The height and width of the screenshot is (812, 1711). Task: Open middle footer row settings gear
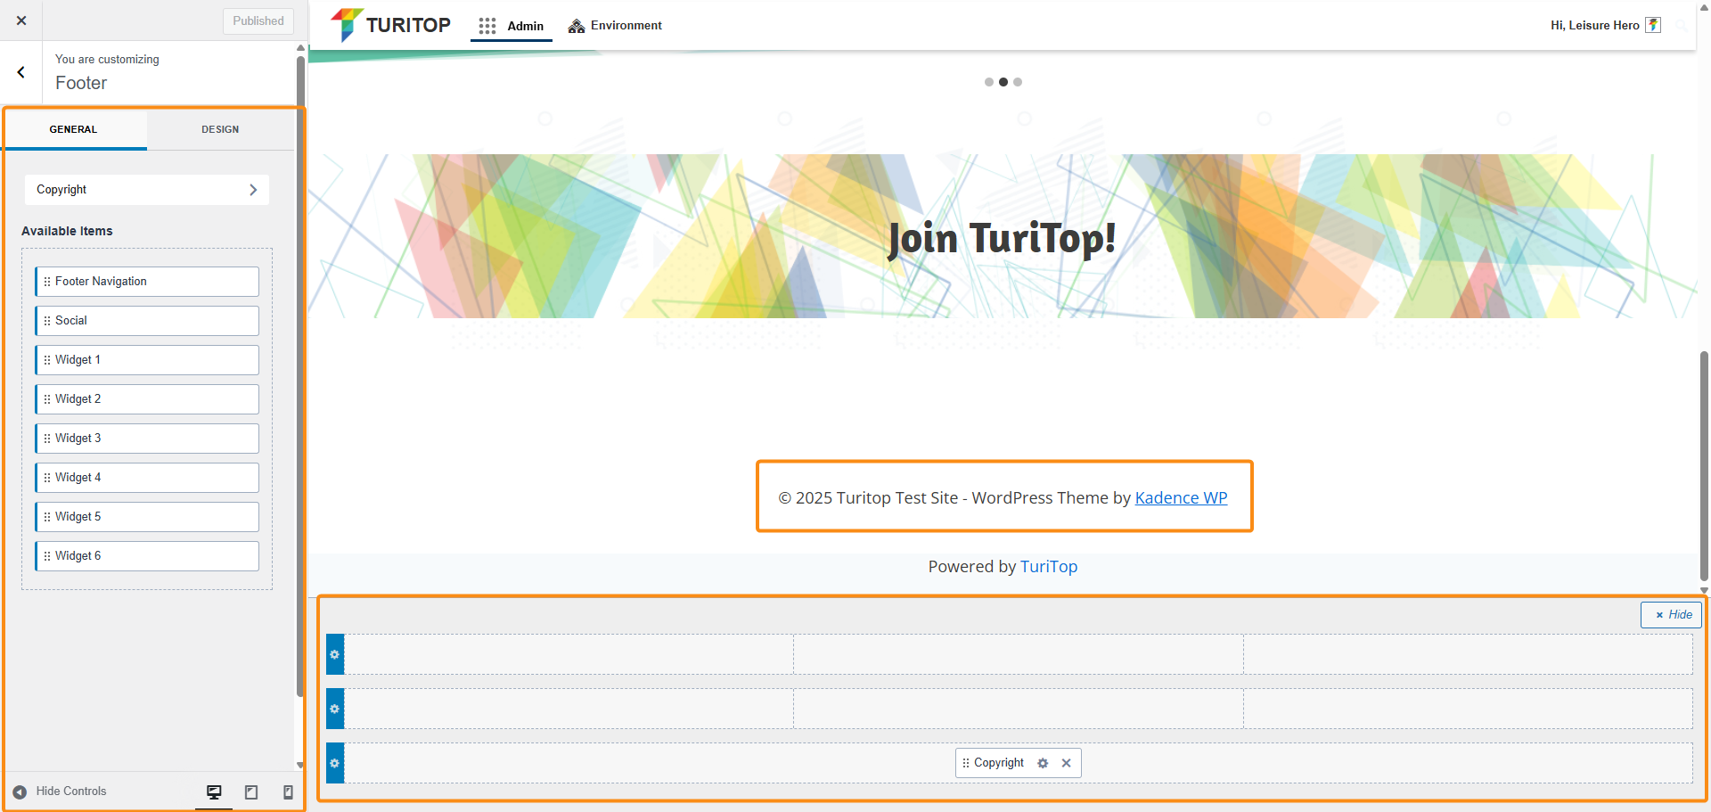click(335, 709)
